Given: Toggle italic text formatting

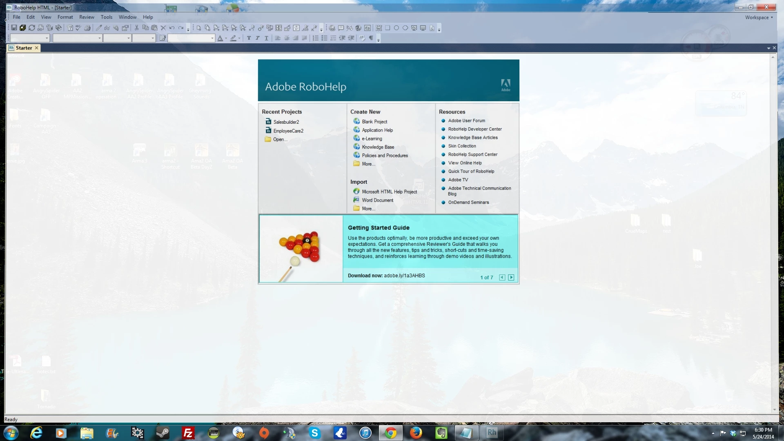Looking at the screenshot, I should [258, 38].
